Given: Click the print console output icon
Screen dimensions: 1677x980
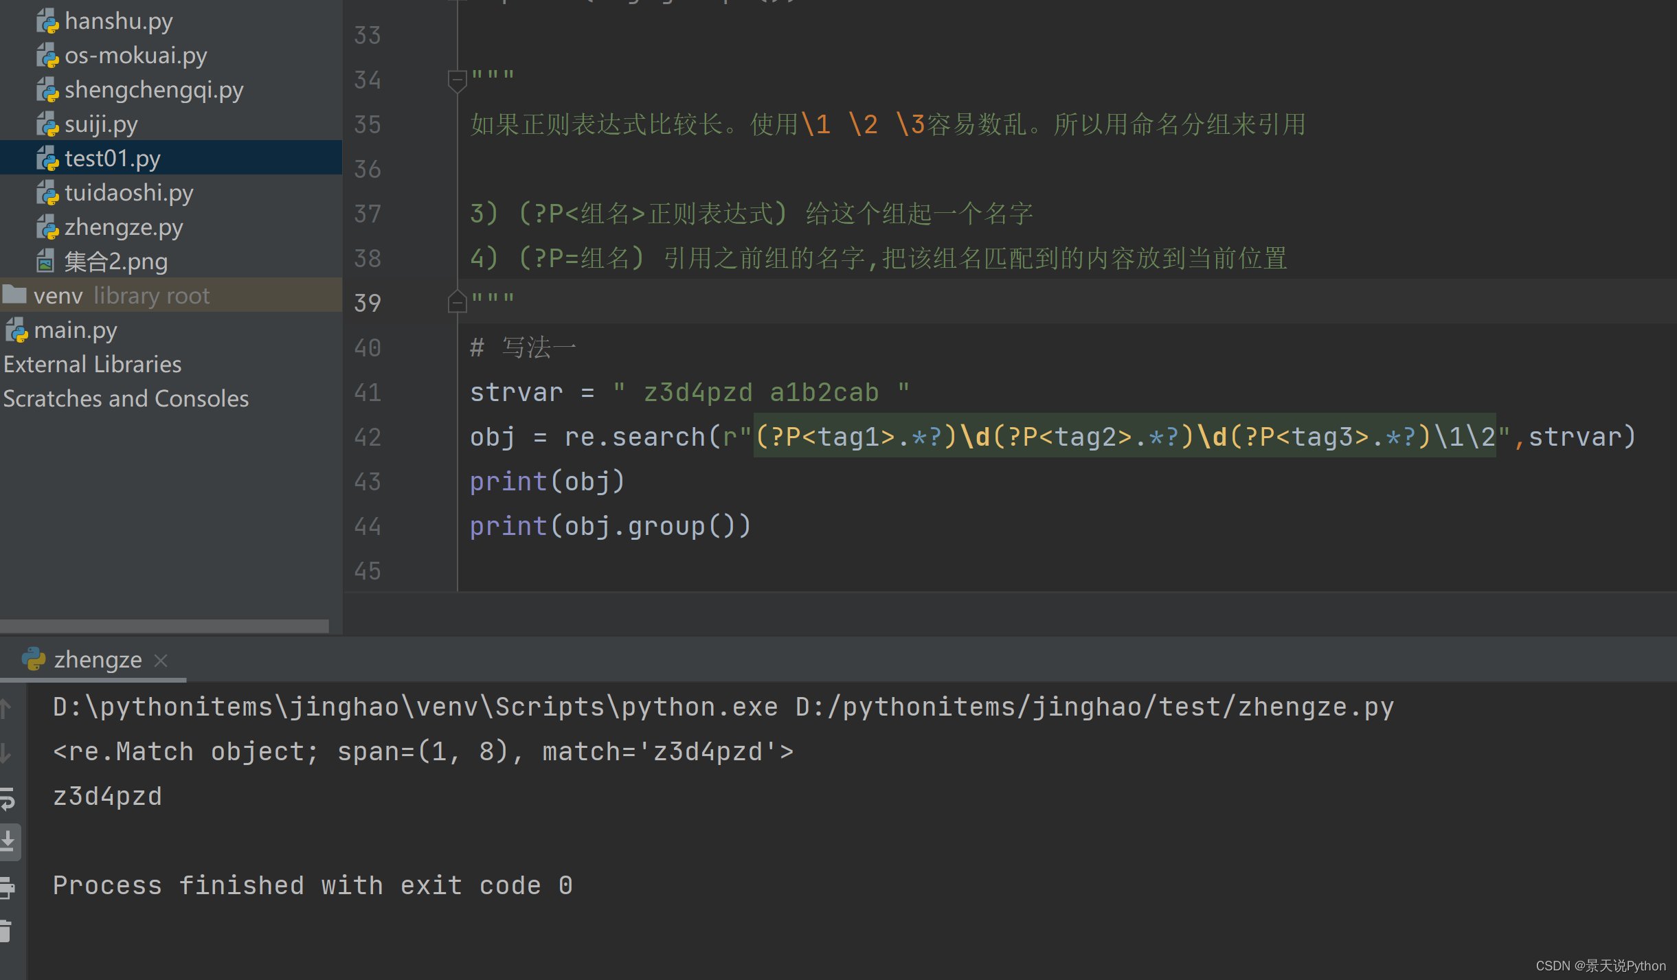Looking at the screenshot, I should (x=7, y=887).
